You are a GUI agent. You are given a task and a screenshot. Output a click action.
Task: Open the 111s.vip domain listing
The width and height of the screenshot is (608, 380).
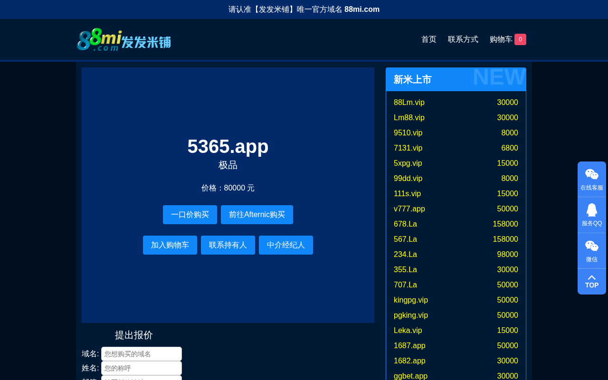[408, 194]
